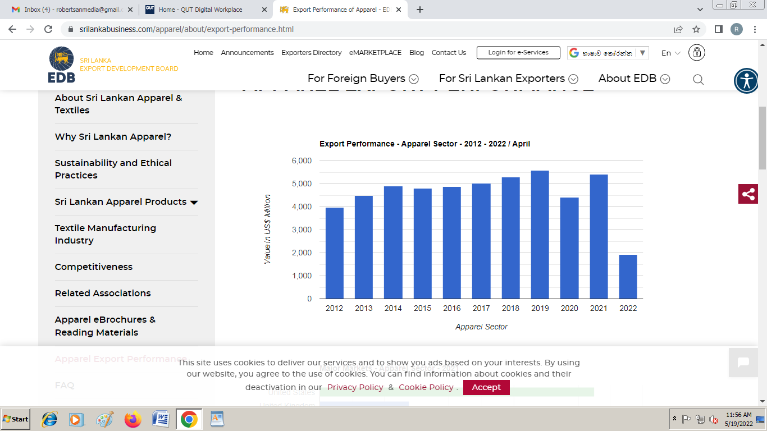Open the Chrome three-dot menu
Image resolution: width=767 pixels, height=431 pixels.
(755, 29)
